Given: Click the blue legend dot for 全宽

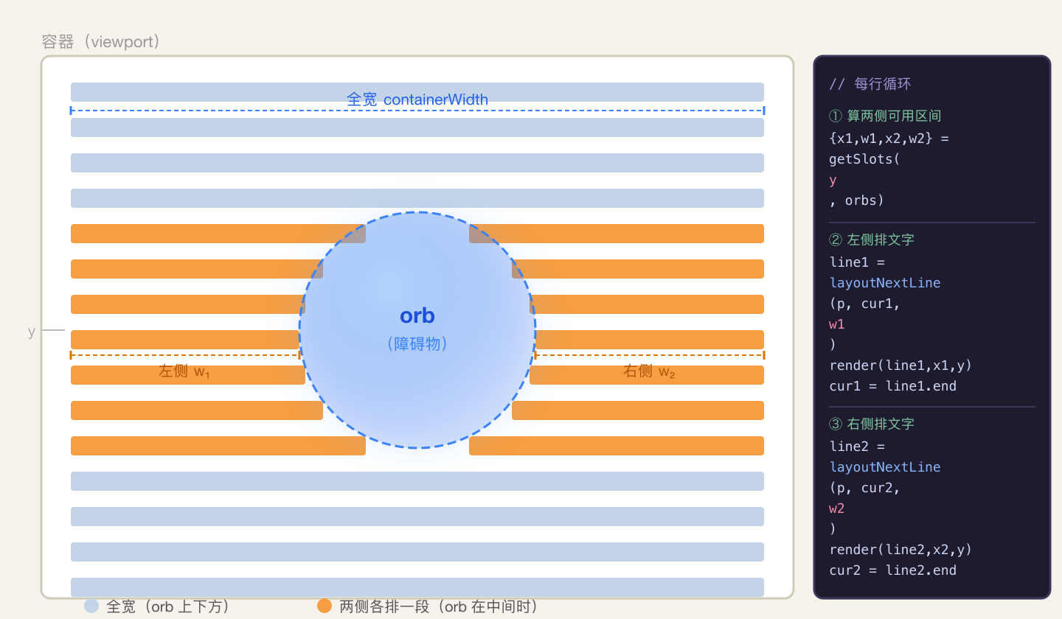Looking at the screenshot, I should 91,606.
